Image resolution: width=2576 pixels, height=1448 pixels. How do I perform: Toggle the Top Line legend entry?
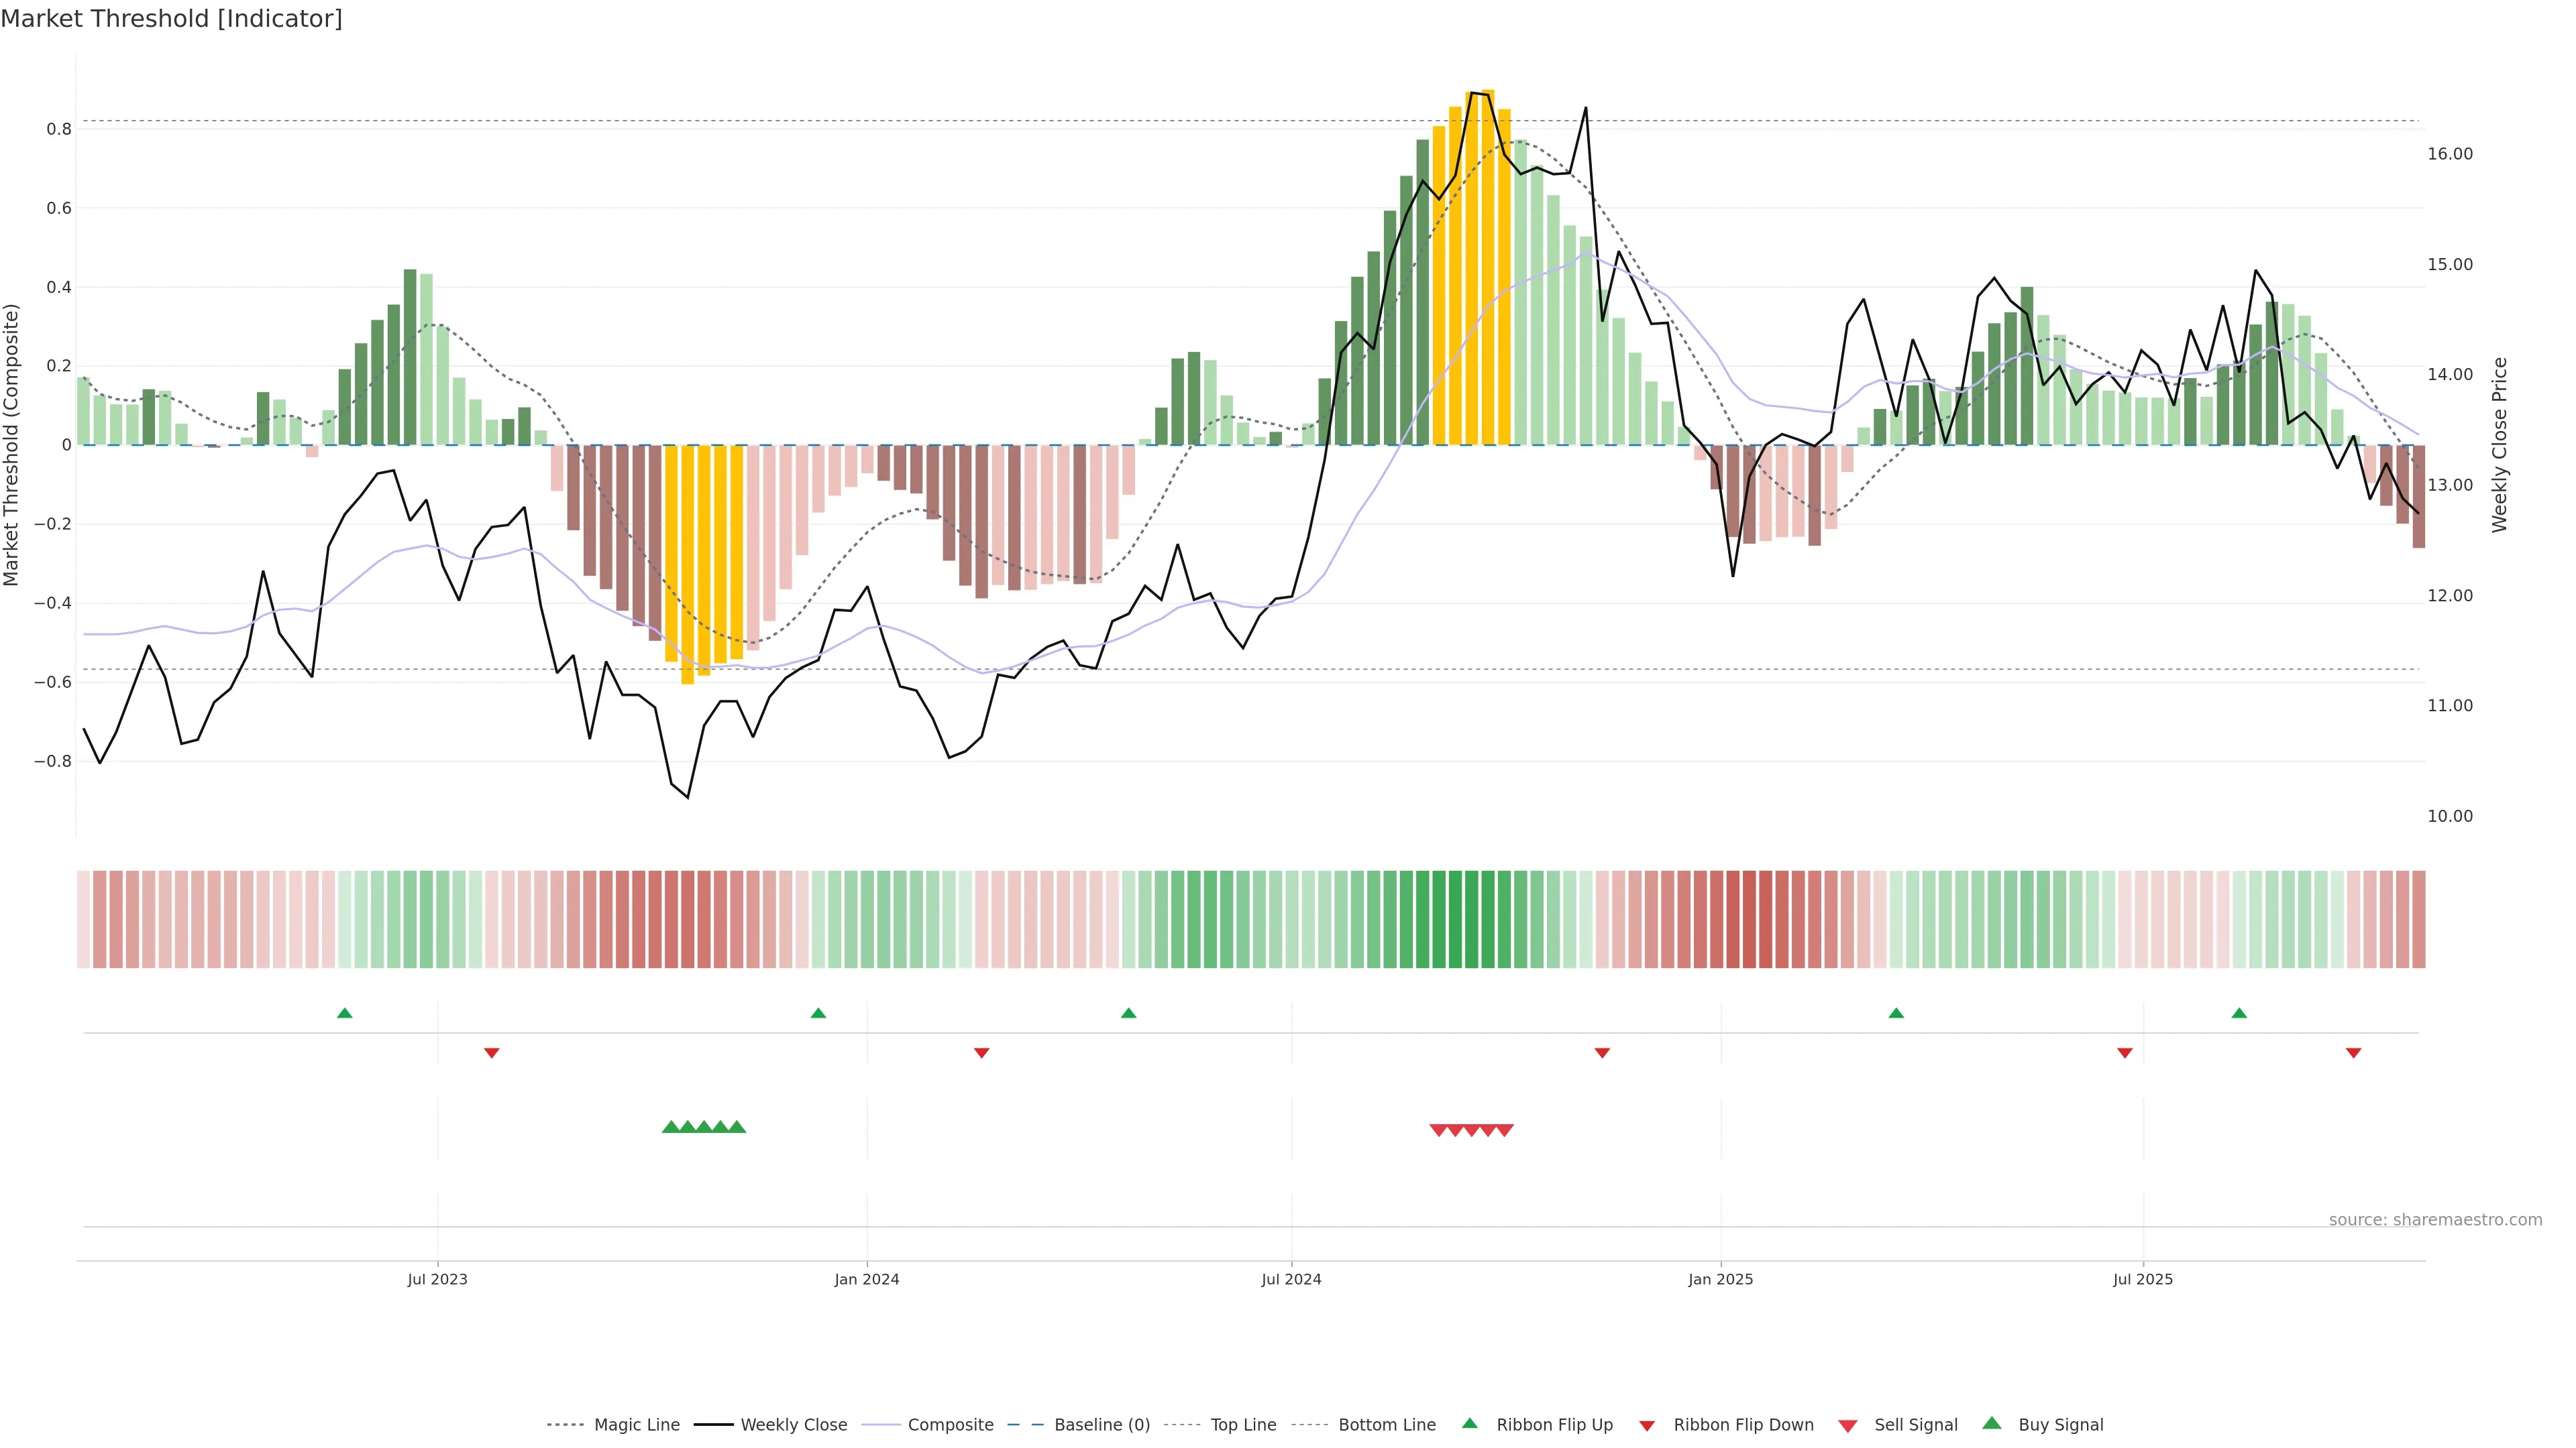click(x=1243, y=1425)
